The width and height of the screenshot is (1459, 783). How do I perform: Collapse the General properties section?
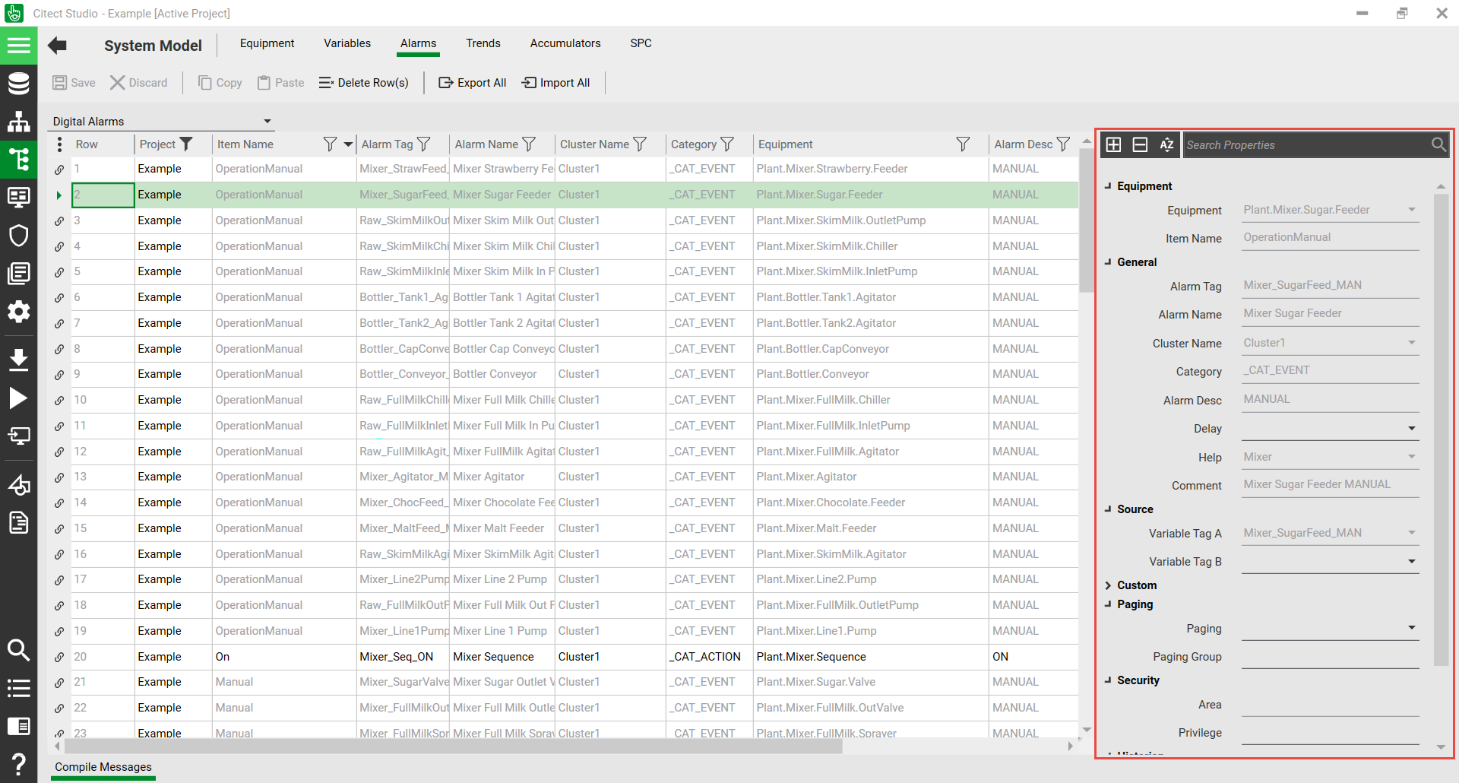click(x=1108, y=262)
